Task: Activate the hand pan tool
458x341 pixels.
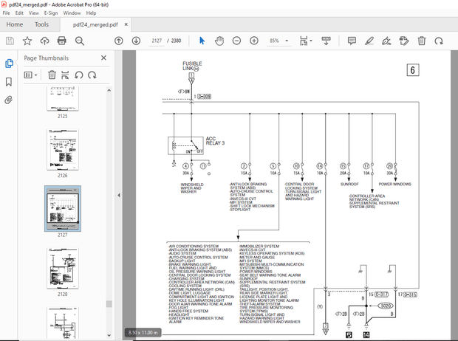Action: point(219,41)
